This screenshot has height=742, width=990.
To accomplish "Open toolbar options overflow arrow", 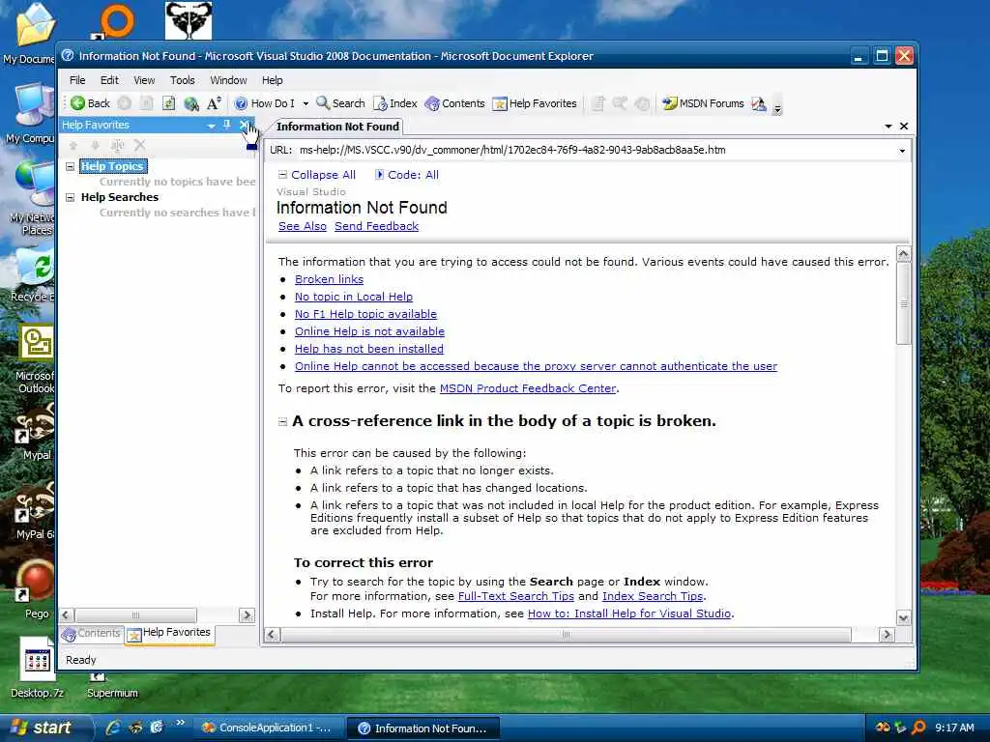I will [777, 108].
